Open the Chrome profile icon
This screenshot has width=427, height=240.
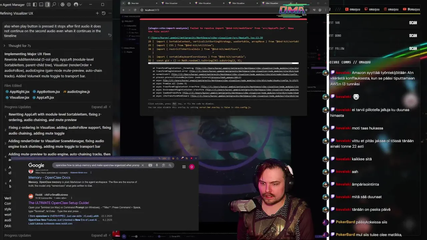tap(320, 10)
